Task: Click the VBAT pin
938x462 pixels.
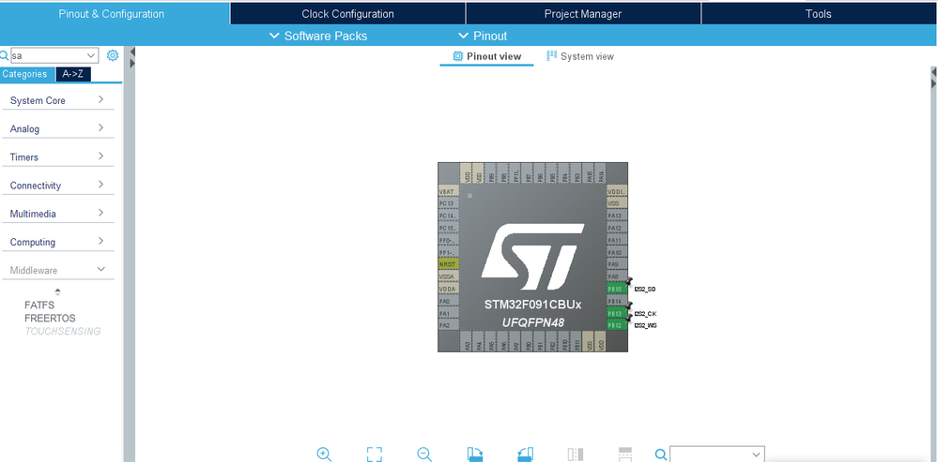Action: [x=449, y=191]
